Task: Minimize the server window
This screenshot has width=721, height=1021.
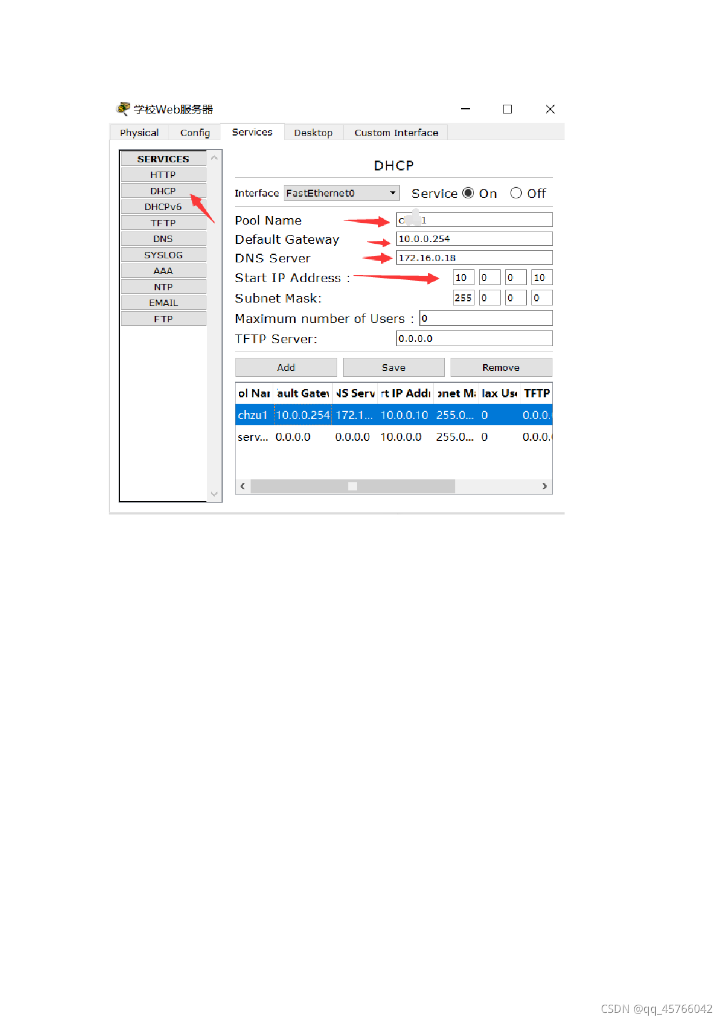Action: [x=465, y=109]
